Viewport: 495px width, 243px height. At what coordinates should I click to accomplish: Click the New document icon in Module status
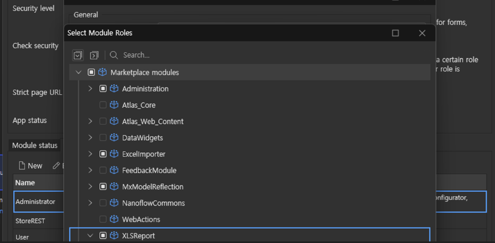(22, 166)
